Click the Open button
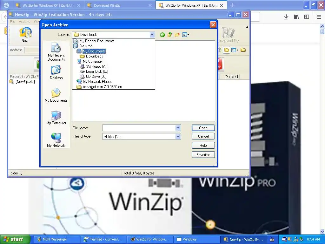325x244 pixels. coord(203,128)
